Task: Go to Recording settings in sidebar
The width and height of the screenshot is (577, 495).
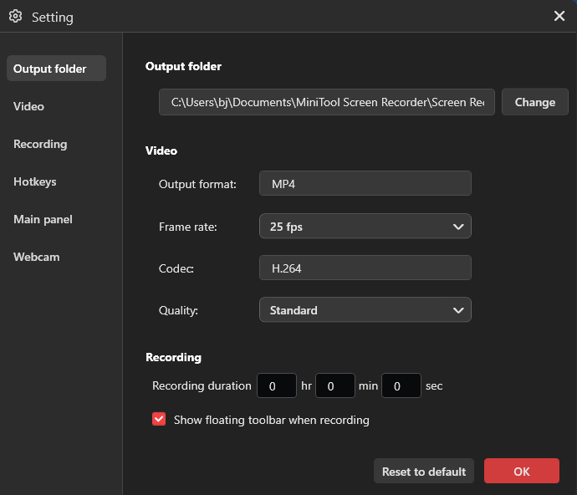Action: [x=40, y=144]
